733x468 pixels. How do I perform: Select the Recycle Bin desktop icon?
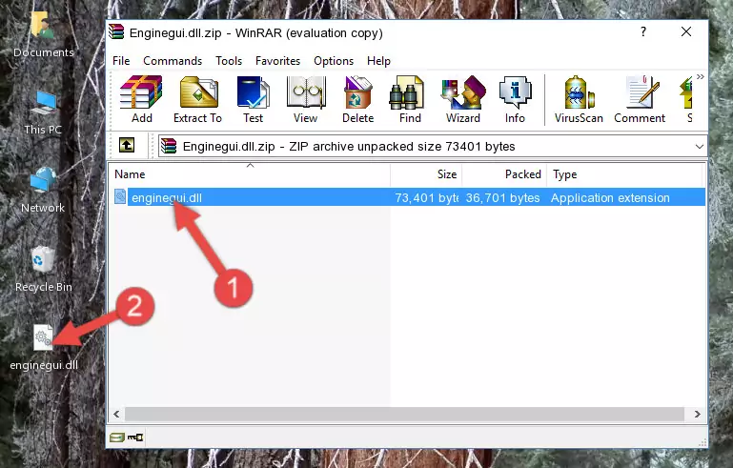44,270
